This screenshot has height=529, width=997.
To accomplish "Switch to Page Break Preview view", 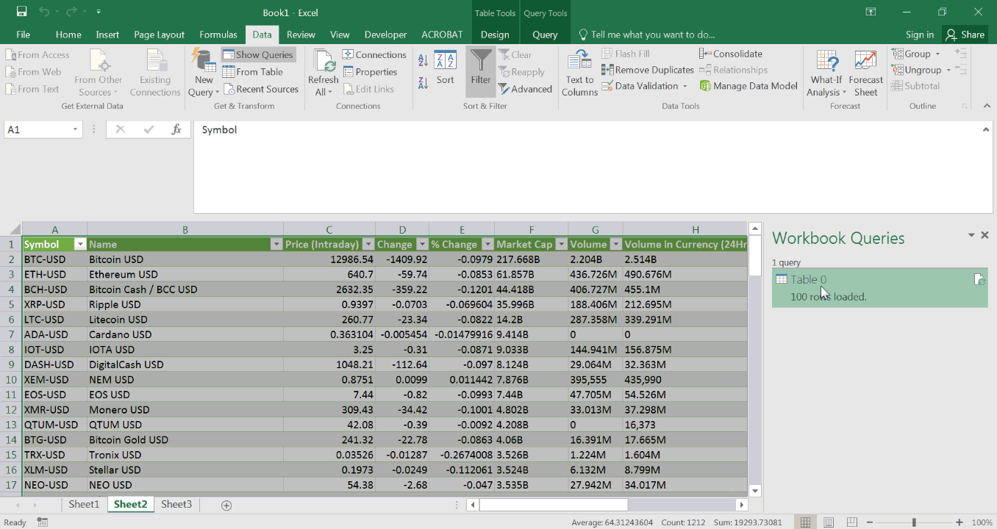I will tap(851, 522).
